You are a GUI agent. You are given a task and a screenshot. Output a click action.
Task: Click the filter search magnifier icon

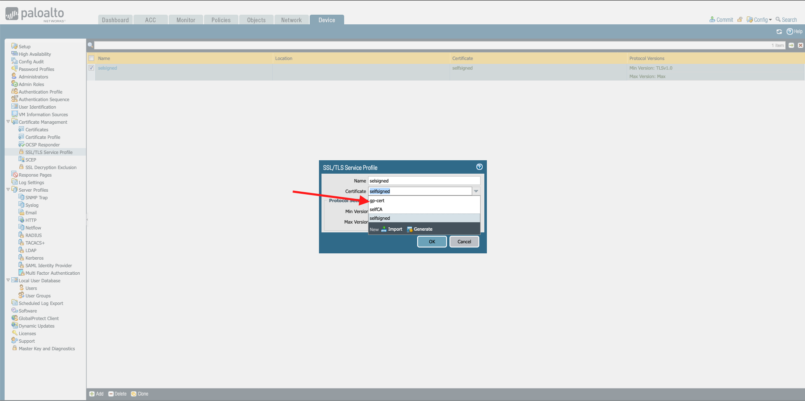click(90, 45)
